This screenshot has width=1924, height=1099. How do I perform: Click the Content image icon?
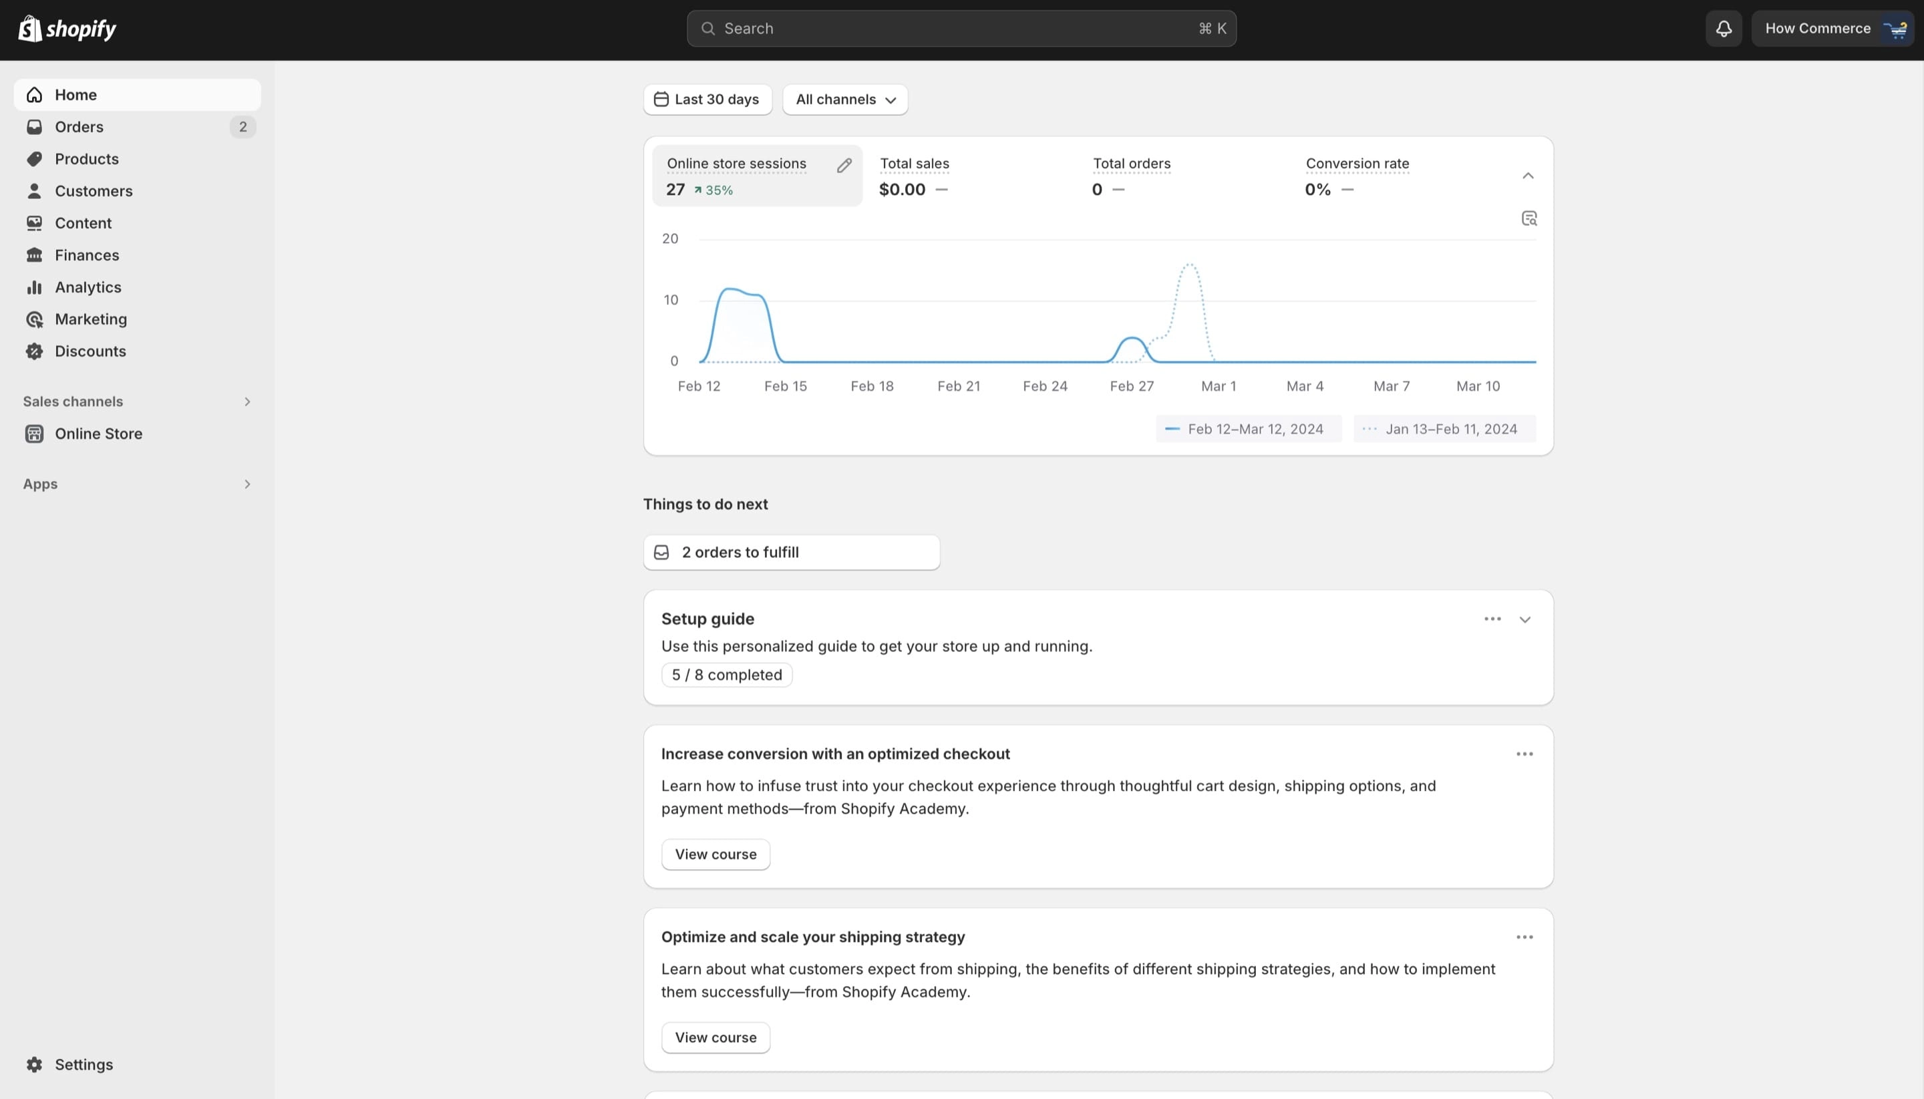click(x=34, y=223)
